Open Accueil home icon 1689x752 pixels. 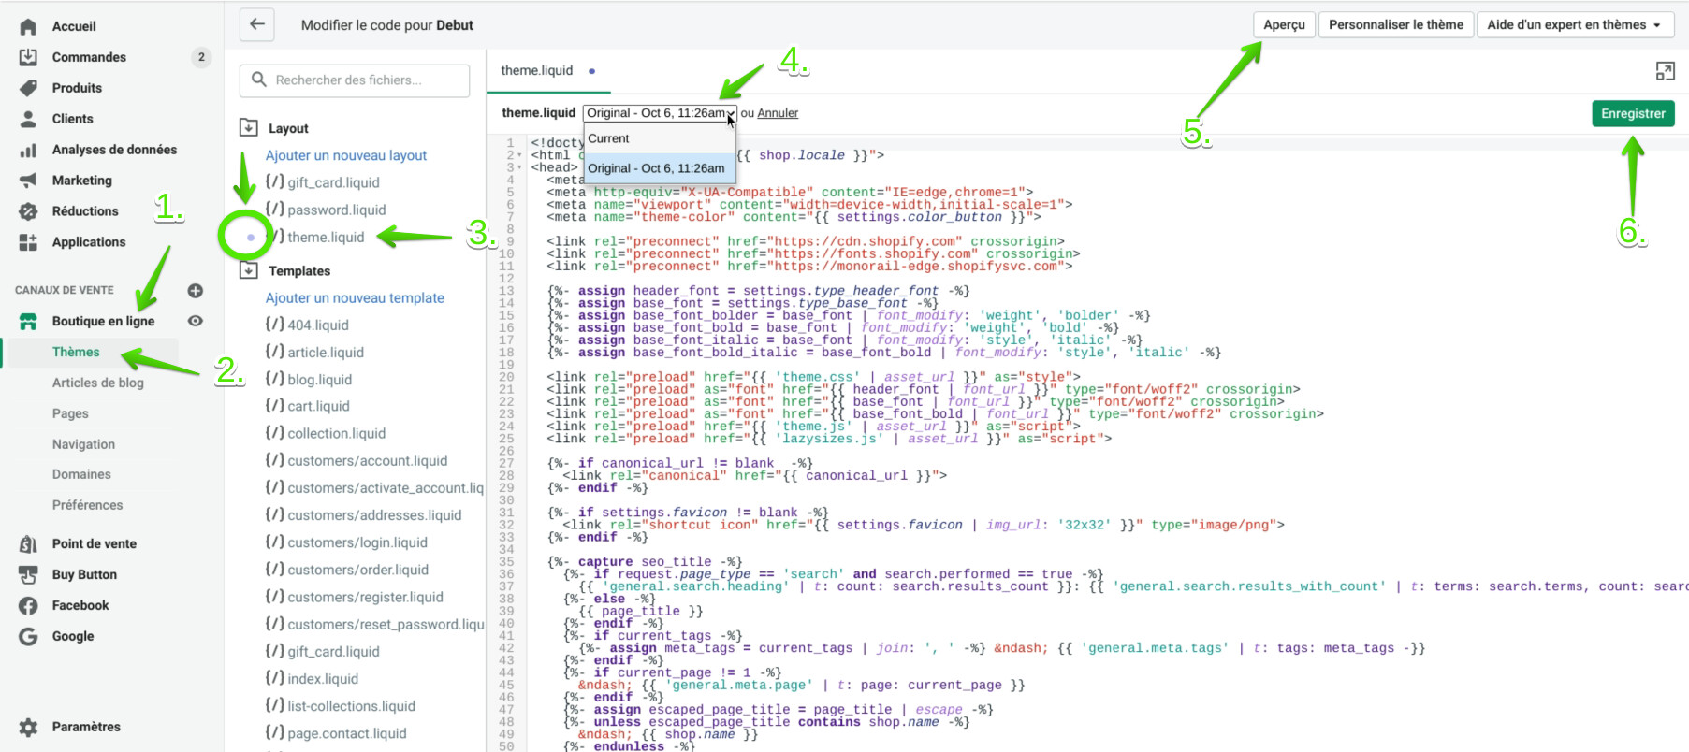[29, 26]
